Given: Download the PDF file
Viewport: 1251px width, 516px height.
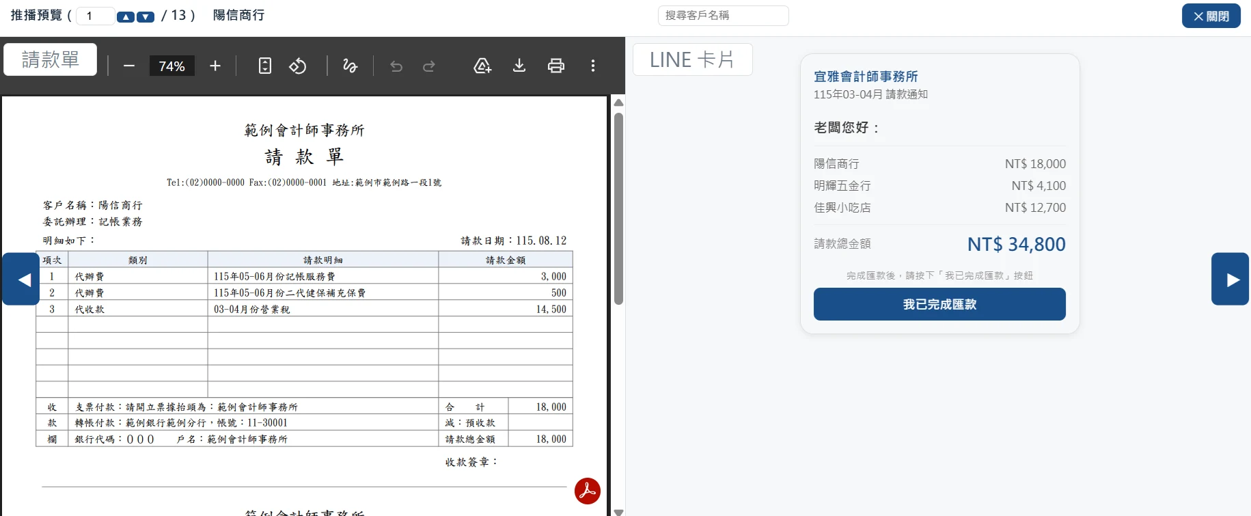Looking at the screenshot, I should coord(519,66).
